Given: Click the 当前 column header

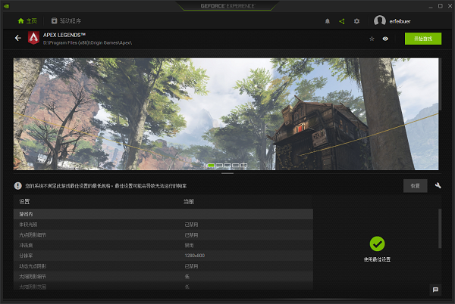Looking at the screenshot, I should 189,202.
